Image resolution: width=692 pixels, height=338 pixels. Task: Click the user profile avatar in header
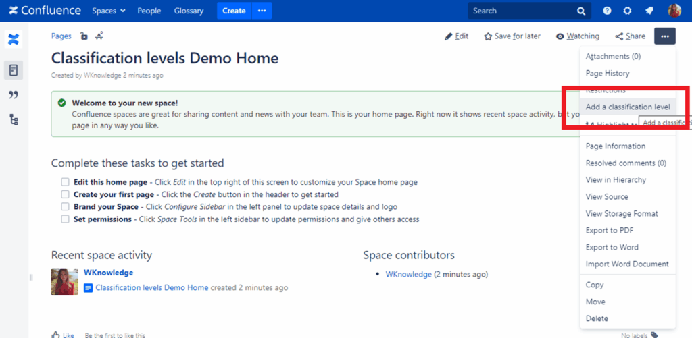click(674, 11)
